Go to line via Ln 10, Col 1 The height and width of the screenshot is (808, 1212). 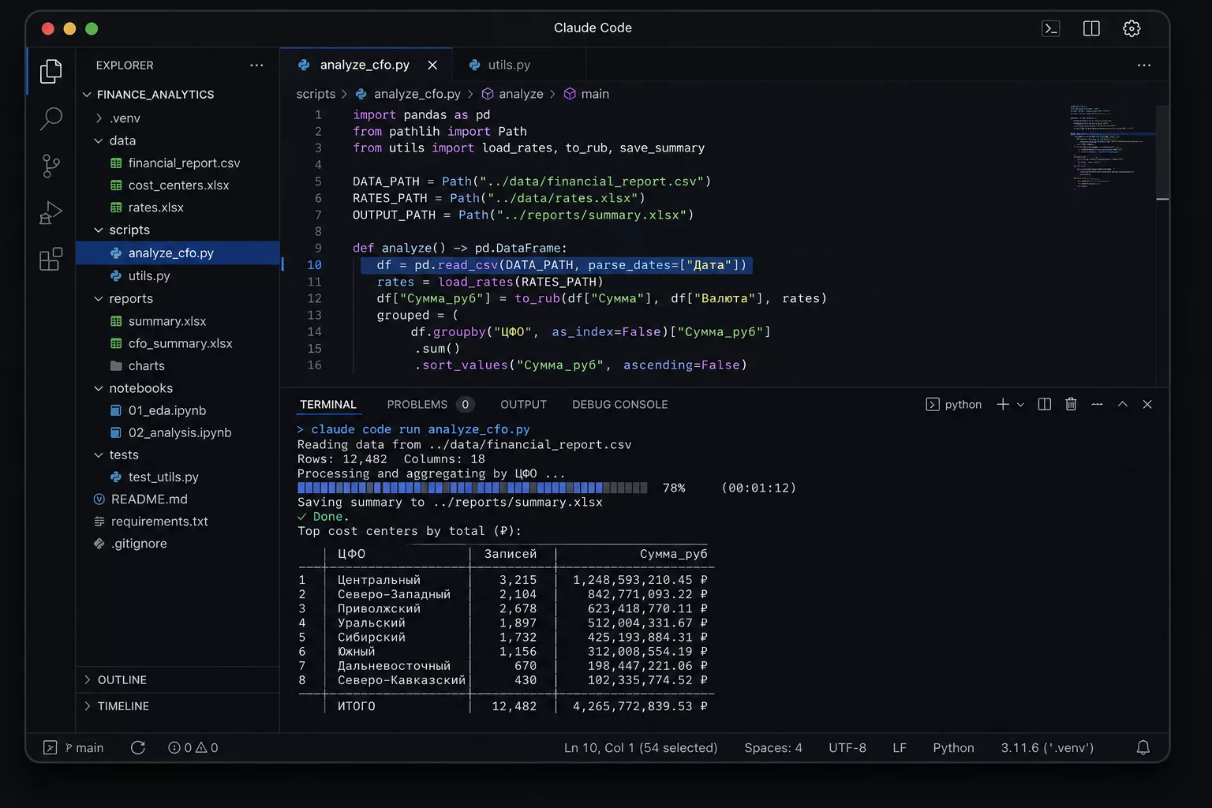coord(641,747)
